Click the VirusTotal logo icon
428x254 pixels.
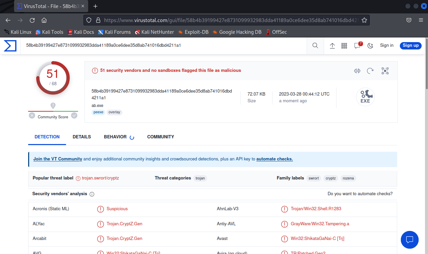point(10,46)
